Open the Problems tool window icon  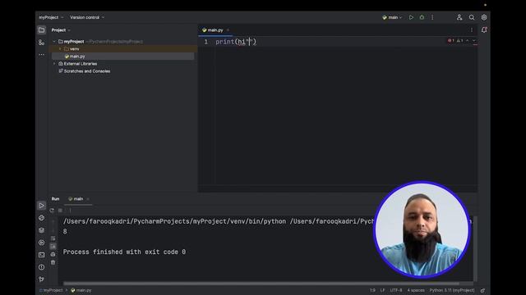[x=41, y=267]
